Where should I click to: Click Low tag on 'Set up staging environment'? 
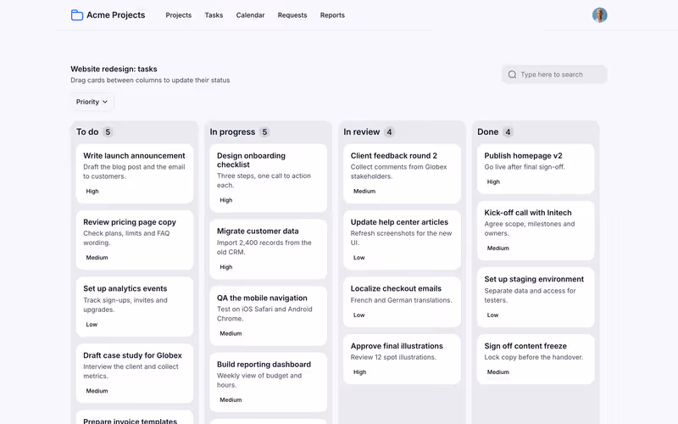coord(492,315)
